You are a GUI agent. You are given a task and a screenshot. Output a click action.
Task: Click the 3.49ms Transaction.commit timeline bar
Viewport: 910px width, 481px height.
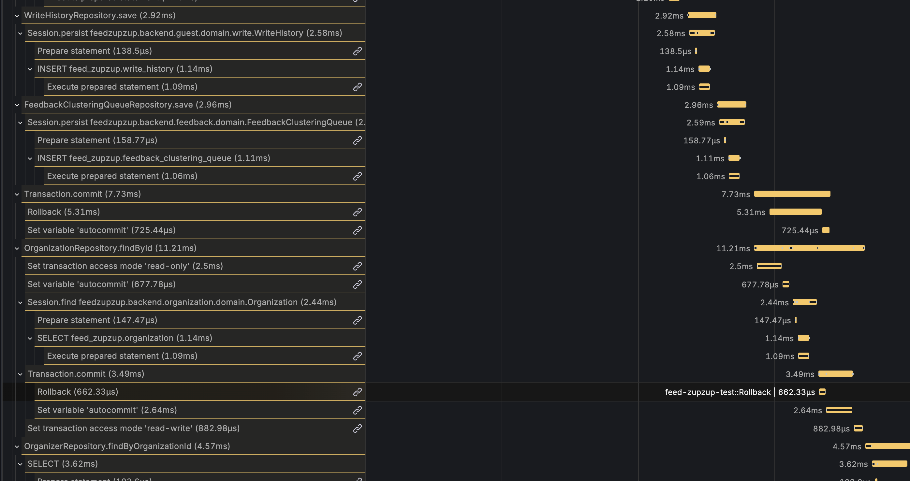pyautogui.click(x=836, y=374)
